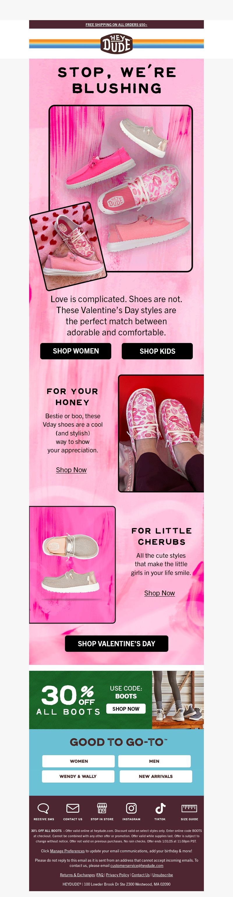This screenshot has width=233, height=897.
Task: Select the Women category tile
Action: [x=78, y=761]
